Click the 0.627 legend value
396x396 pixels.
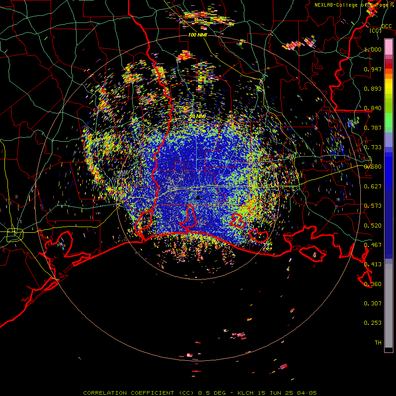373,187
